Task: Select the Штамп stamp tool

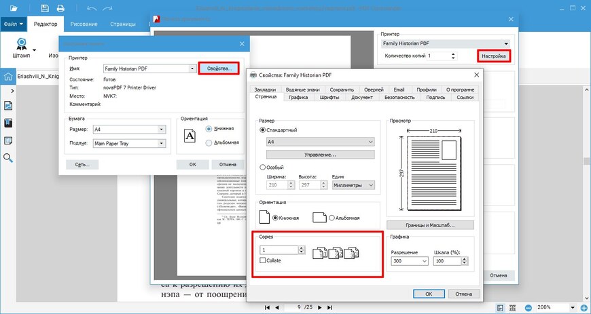Action: pyautogui.click(x=21, y=48)
